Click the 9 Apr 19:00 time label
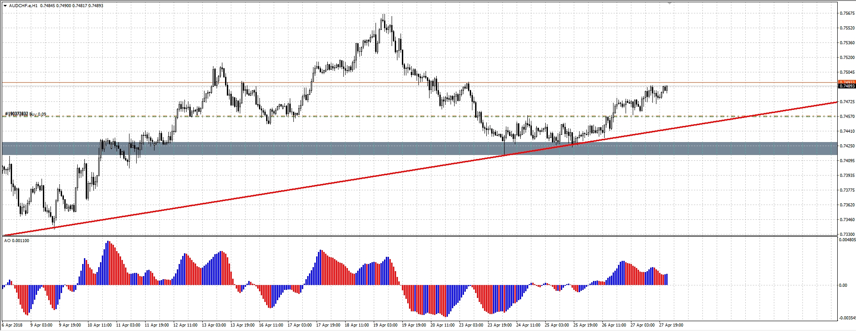Screen dimensions: 856x331 (70, 325)
